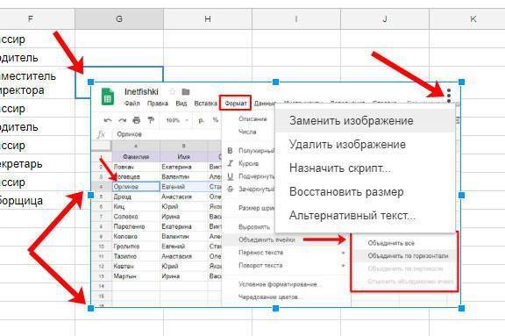Click the cell containing 'екретарь'

tap(38, 164)
